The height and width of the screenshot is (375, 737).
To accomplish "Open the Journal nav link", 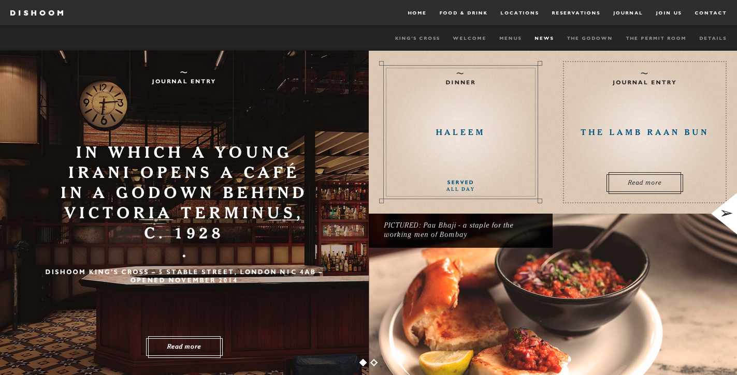I will (628, 13).
